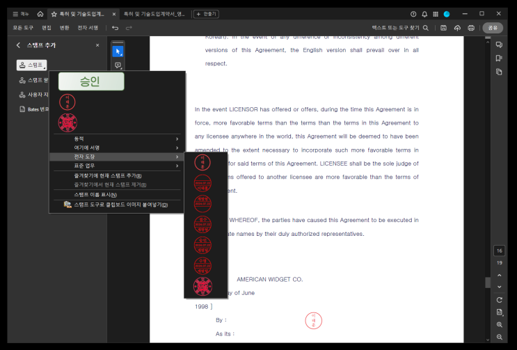Open the blue profile avatar
This screenshot has height=350, width=517.
tap(447, 14)
